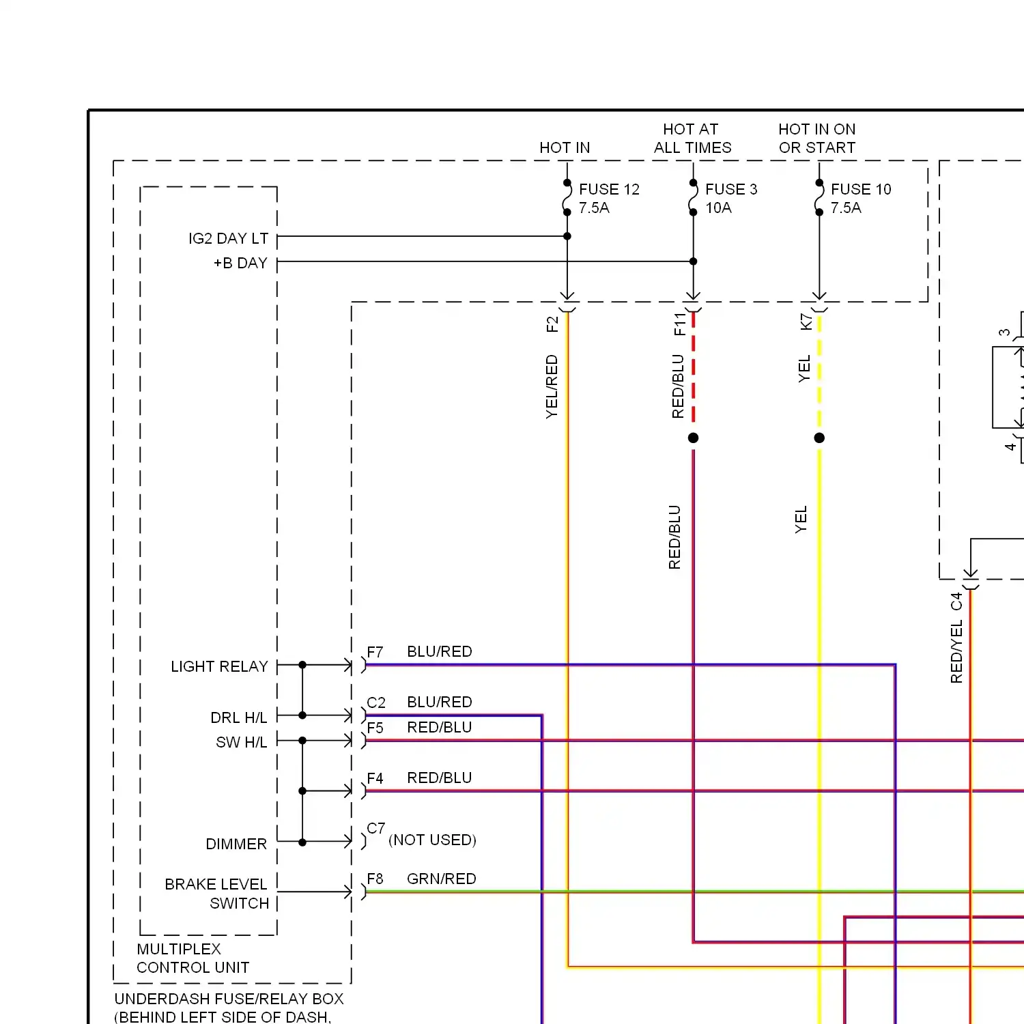Screen dimensions: 1024x1024
Task: Click the HOT IN label
Action: [x=565, y=147]
